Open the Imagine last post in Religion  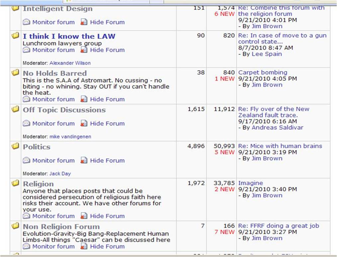tap(250, 183)
